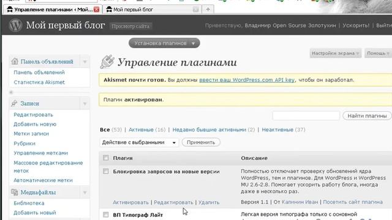Click the Найти плагины button

367,116
